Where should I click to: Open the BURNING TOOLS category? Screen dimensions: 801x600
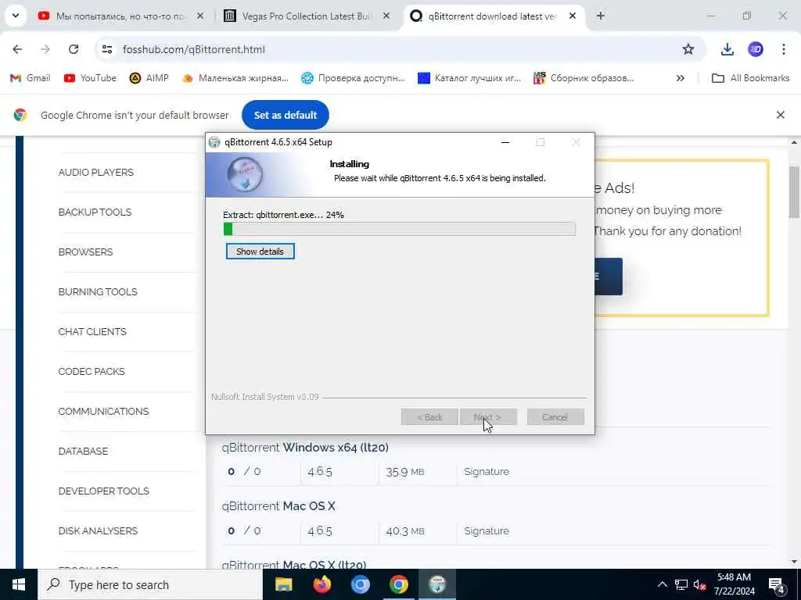98,292
